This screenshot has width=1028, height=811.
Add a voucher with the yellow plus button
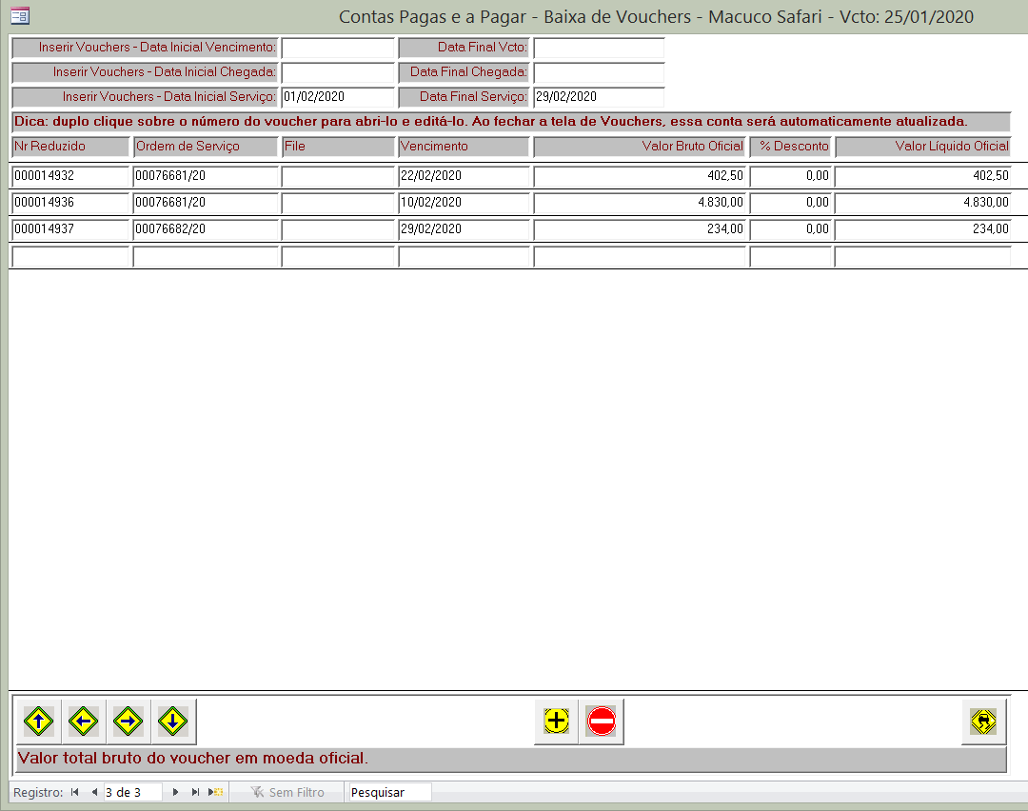(557, 722)
